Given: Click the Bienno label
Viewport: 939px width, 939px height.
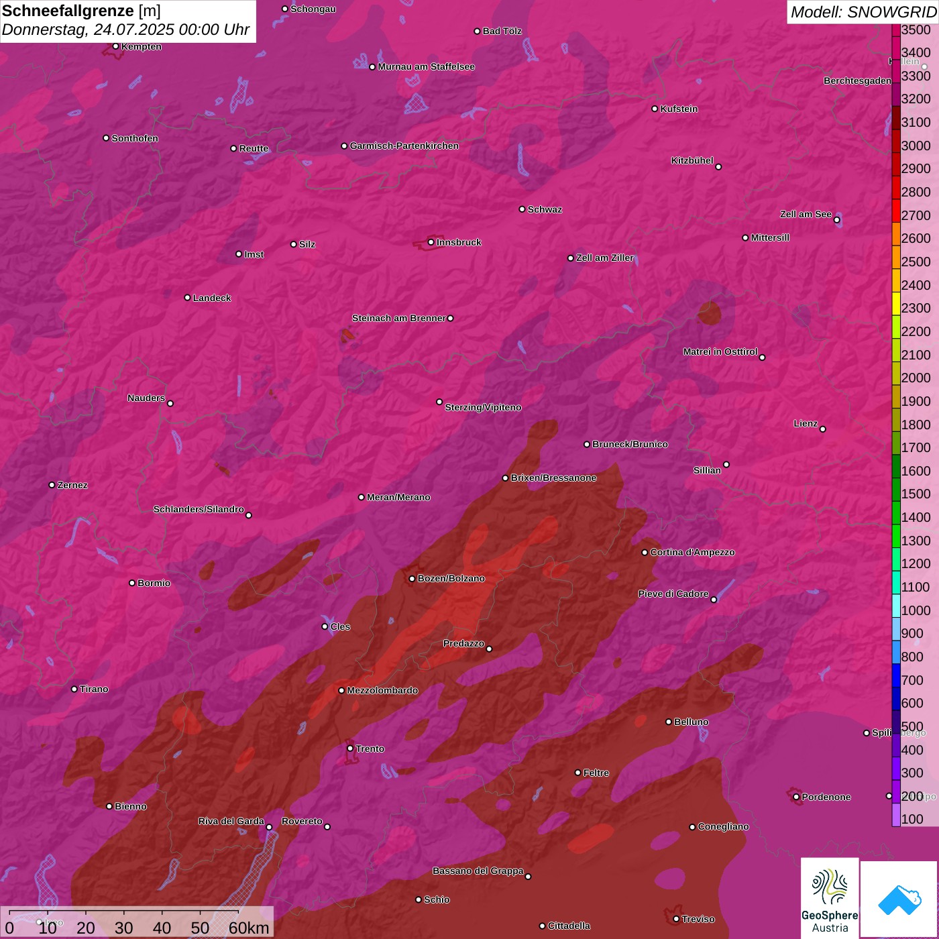Looking at the screenshot, I should coord(130,806).
